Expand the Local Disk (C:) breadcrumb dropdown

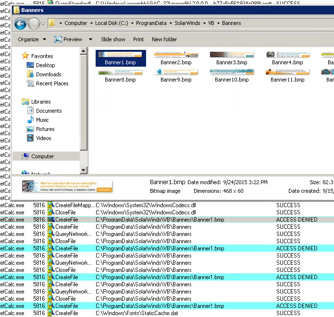(132, 23)
